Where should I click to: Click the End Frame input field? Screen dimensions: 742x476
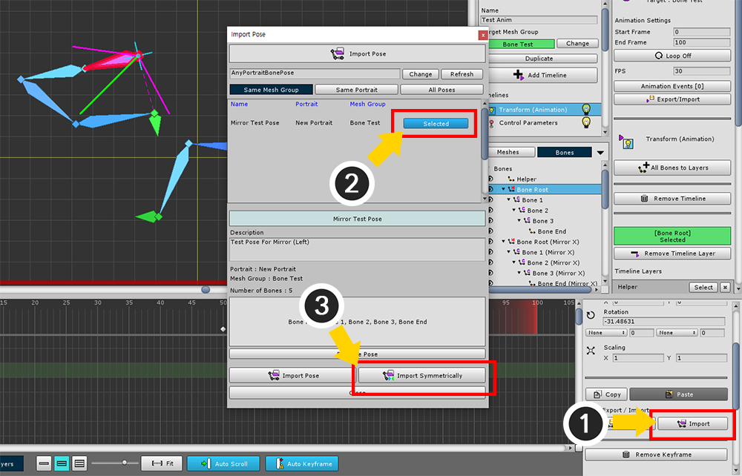pyautogui.click(x=701, y=42)
